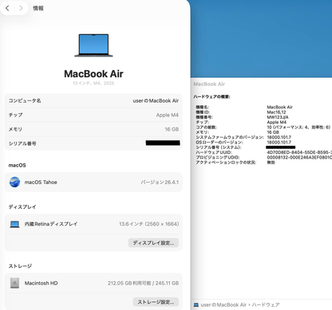Image resolution: width=332 pixels, height=310 pixels.
Task: Go back with the left chevron button
Action: pyautogui.click(x=7, y=8)
